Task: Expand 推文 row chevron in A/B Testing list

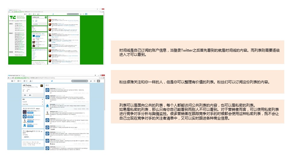Action: [42, 99]
